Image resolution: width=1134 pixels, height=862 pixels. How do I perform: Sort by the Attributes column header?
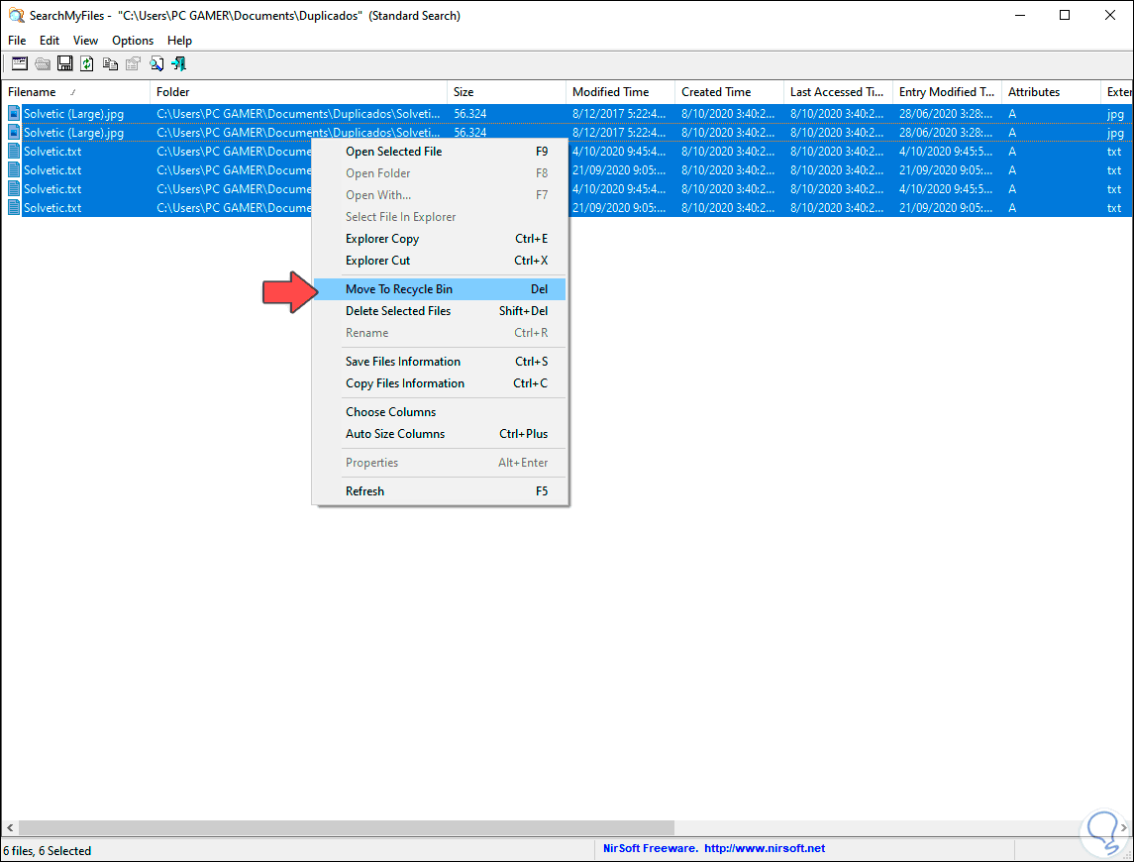click(1052, 92)
